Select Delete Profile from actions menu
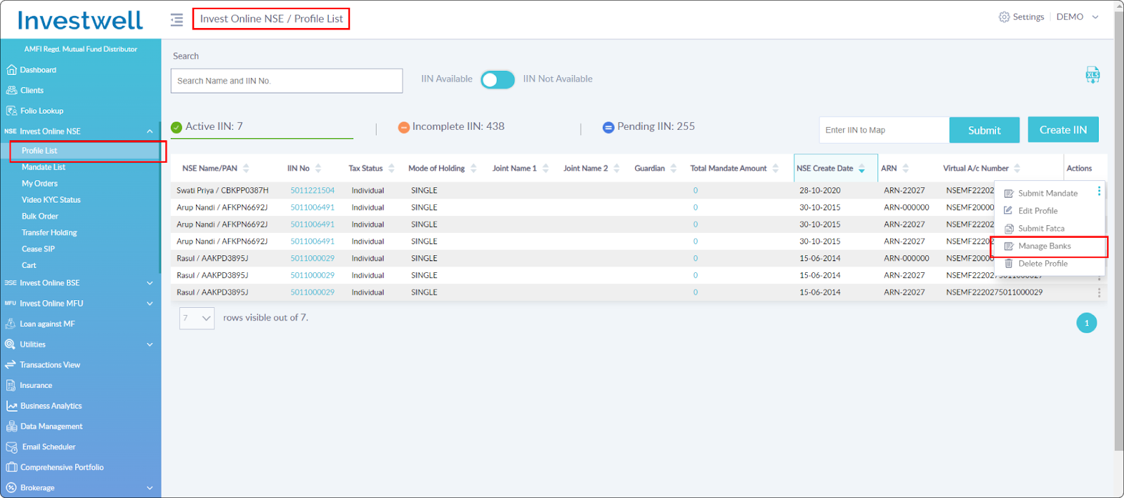Screen dimensions: 1124x498 click(x=1035, y=264)
